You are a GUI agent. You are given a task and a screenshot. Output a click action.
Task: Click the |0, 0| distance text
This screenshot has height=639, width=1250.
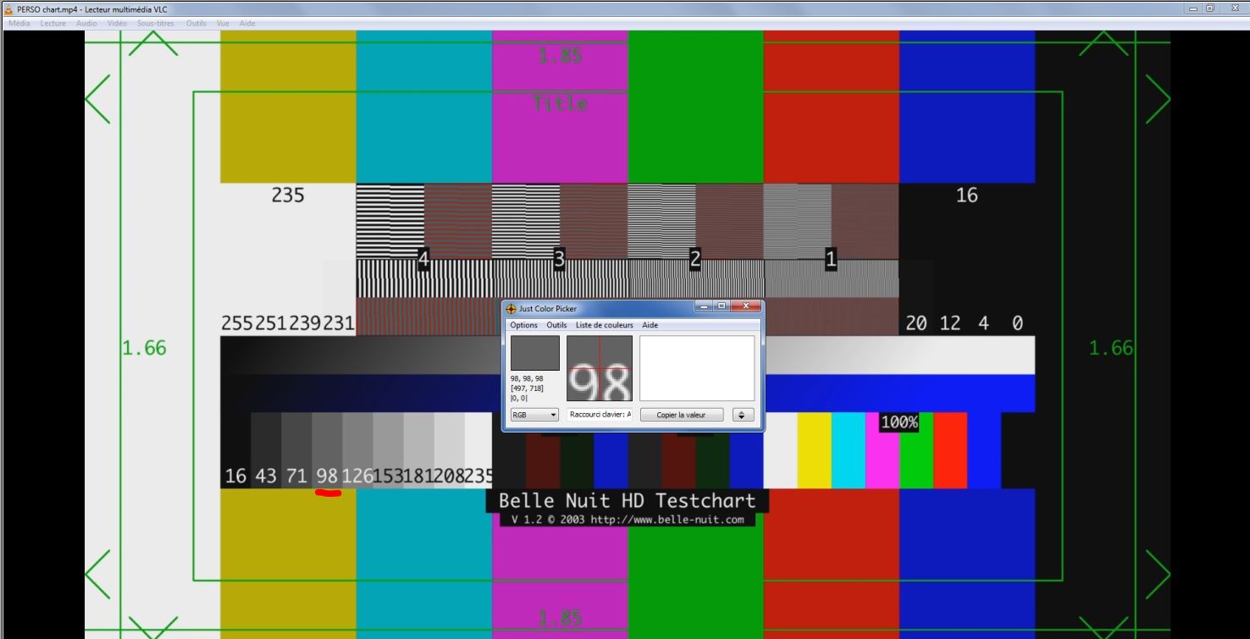coord(519,397)
